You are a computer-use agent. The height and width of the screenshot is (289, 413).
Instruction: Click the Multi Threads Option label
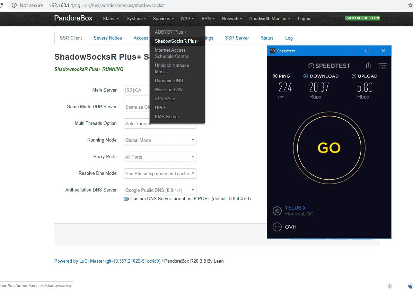click(96, 124)
